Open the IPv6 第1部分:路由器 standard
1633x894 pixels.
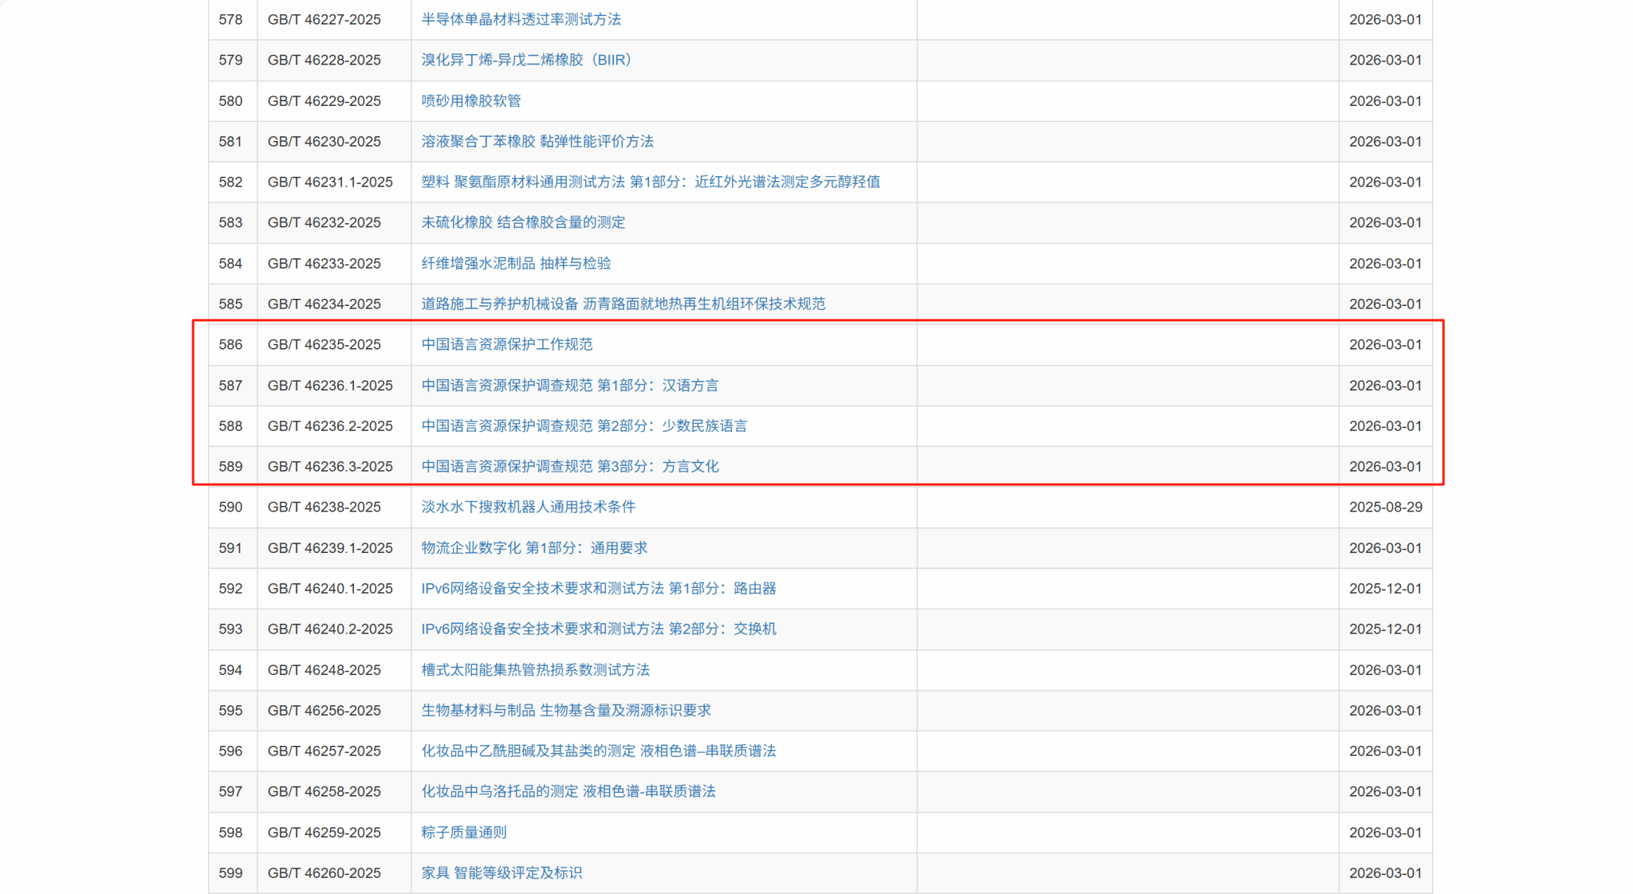[598, 588]
